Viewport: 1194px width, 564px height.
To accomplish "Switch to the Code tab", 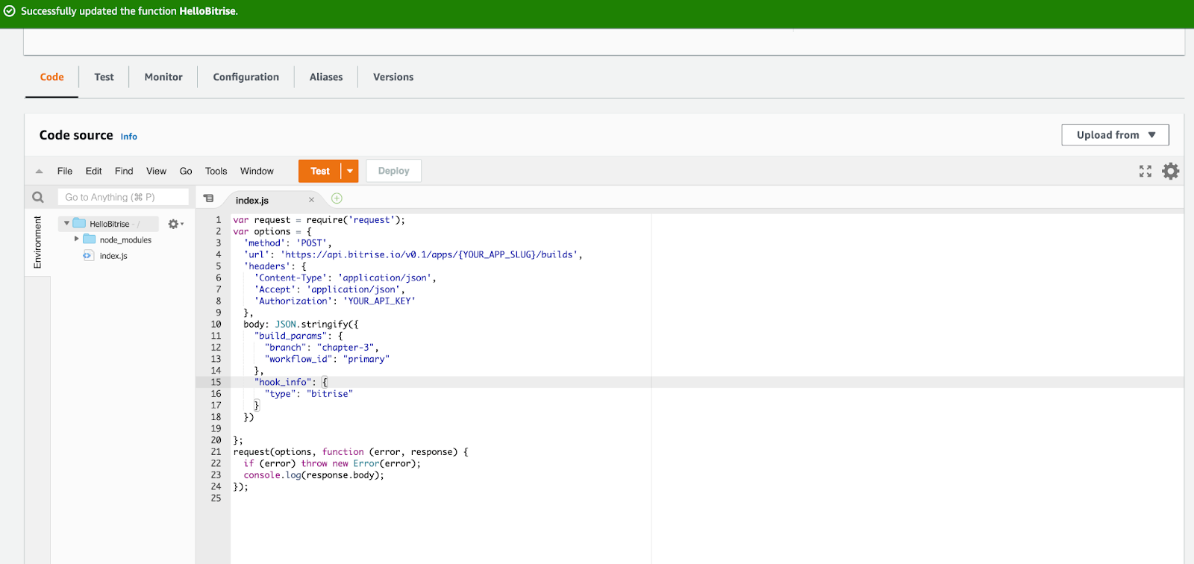I will pyautogui.click(x=51, y=77).
